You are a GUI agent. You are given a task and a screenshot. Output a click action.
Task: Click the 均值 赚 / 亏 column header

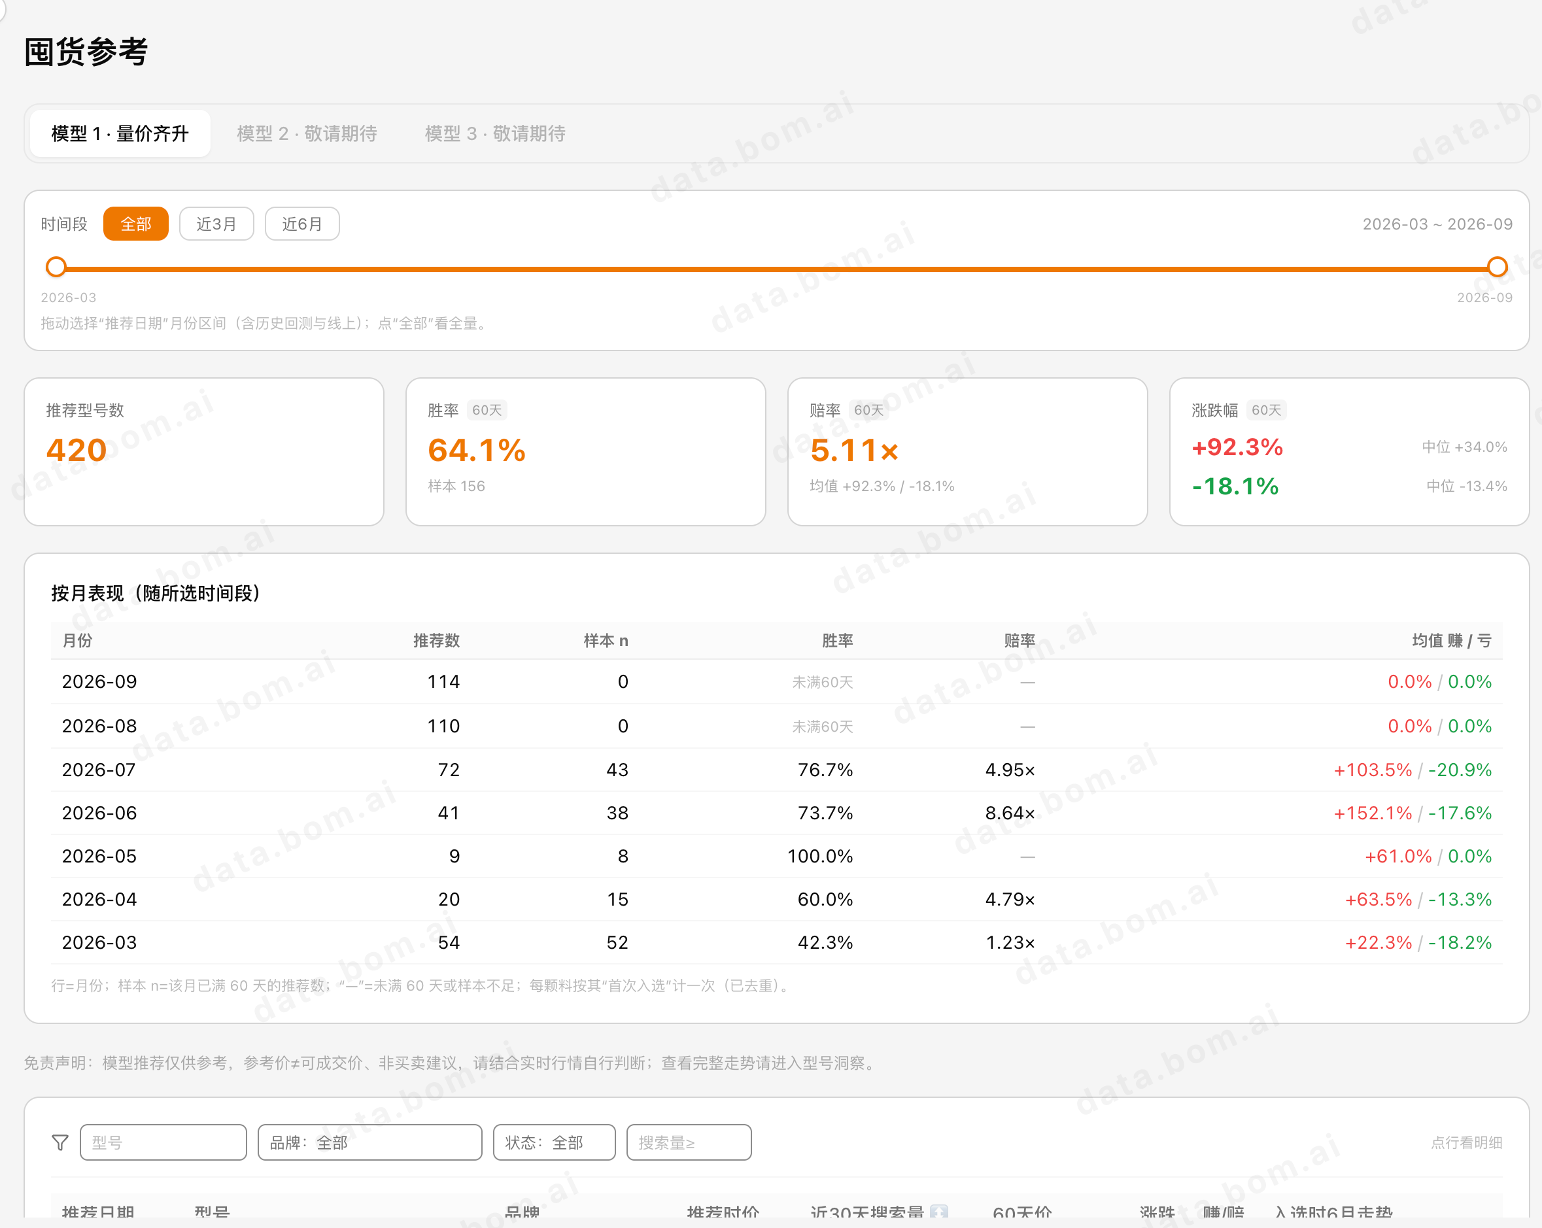[1451, 640]
